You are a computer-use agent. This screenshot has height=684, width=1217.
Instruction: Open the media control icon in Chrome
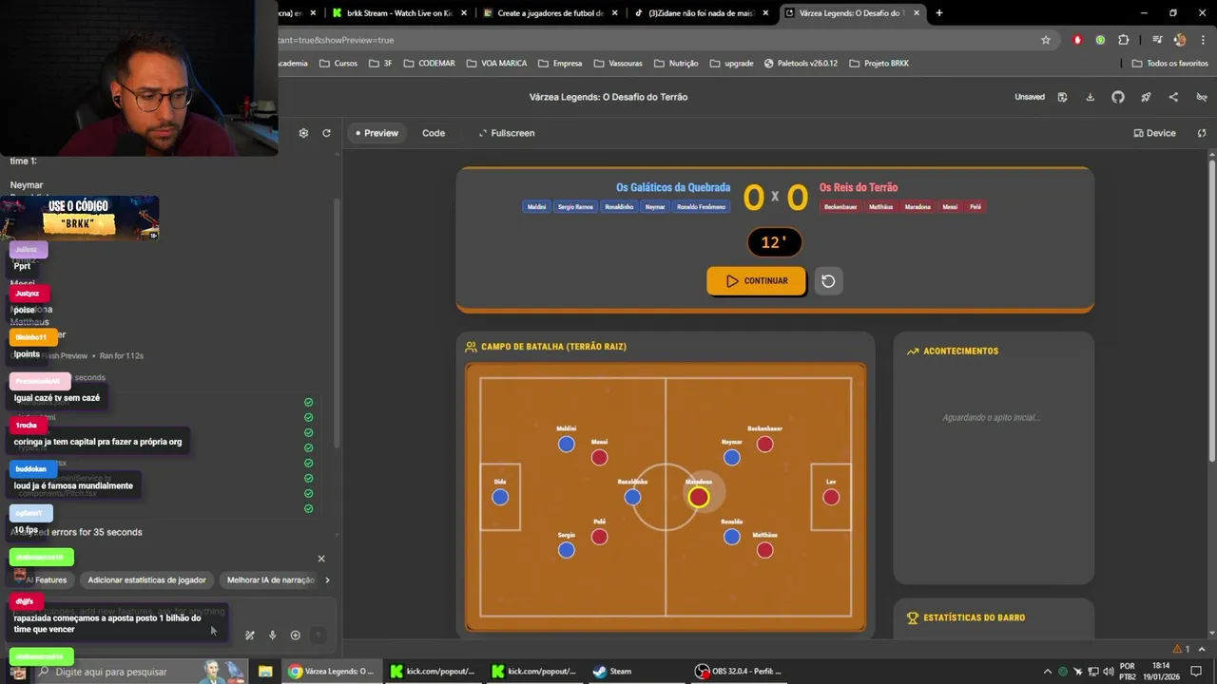coord(1157,40)
